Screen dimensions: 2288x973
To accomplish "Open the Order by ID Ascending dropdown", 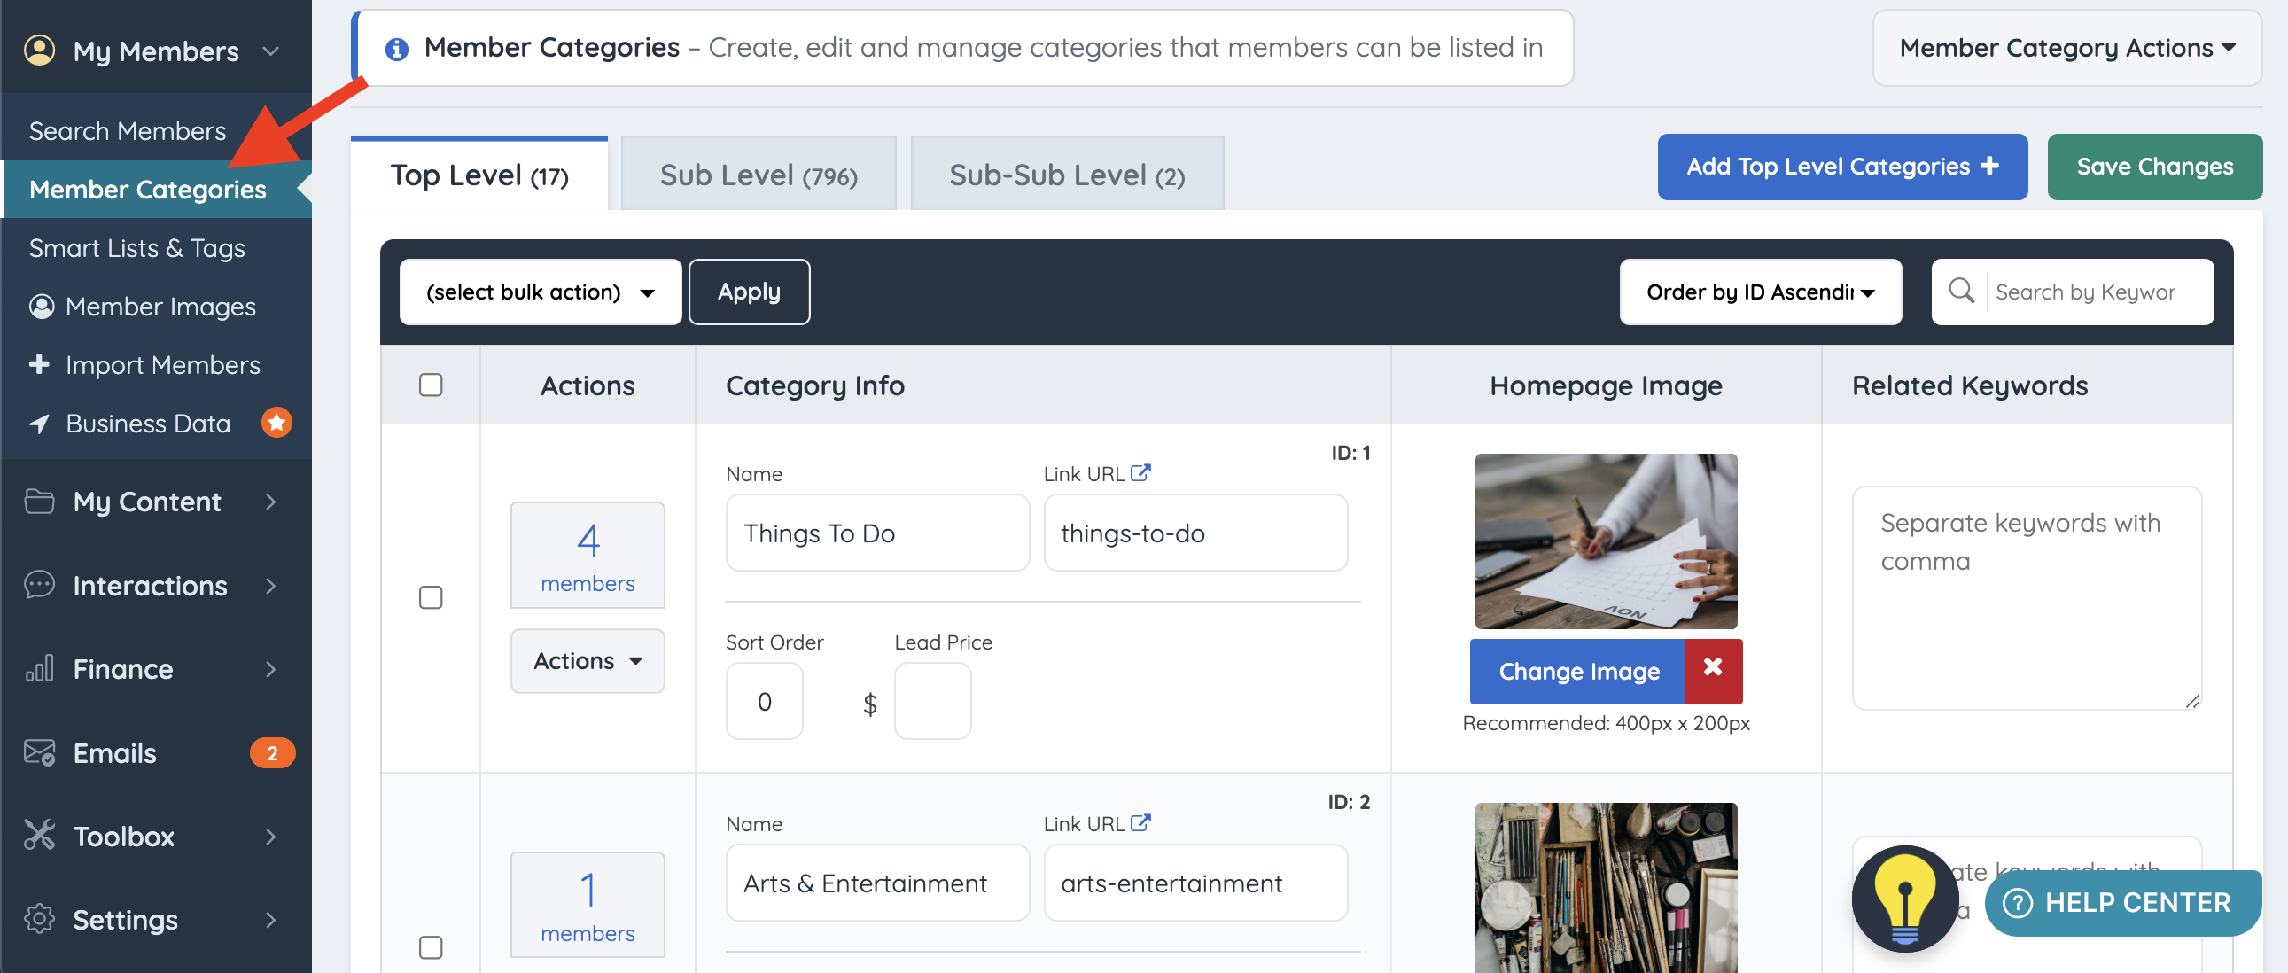I will (1760, 292).
